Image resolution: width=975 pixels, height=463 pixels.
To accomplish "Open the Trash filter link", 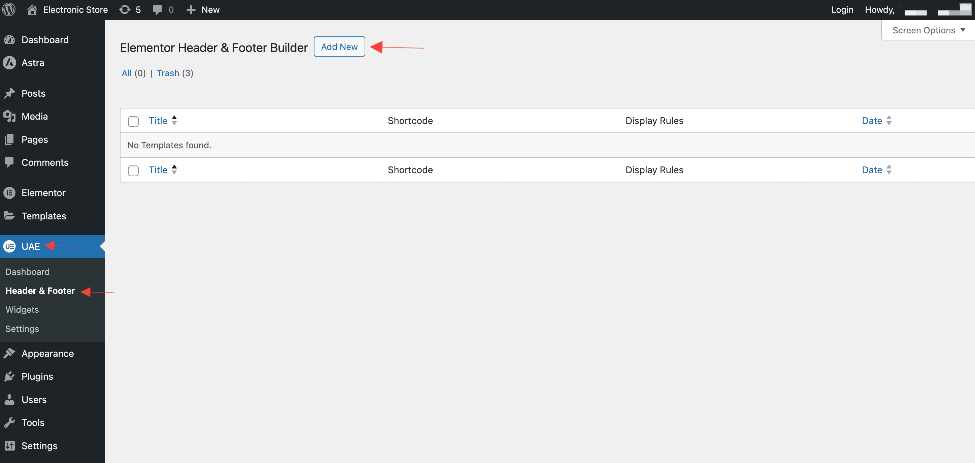I will [x=168, y=73].
